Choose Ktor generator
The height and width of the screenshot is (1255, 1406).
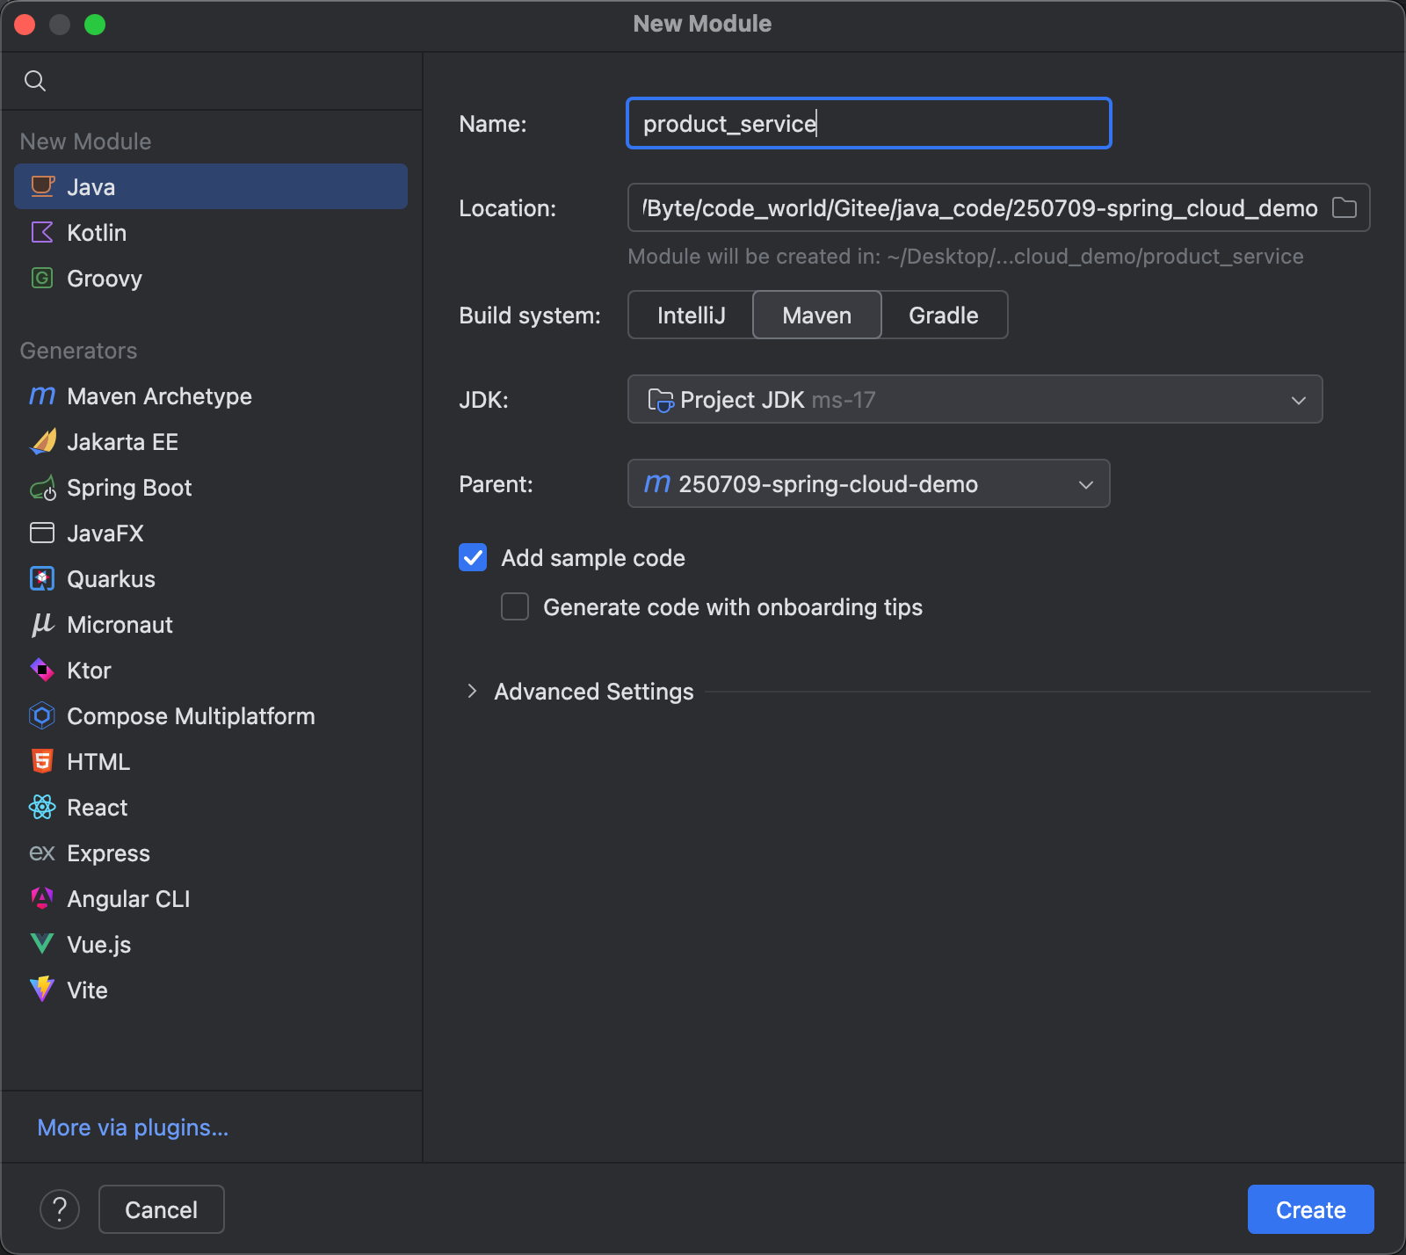coord(211,670)
